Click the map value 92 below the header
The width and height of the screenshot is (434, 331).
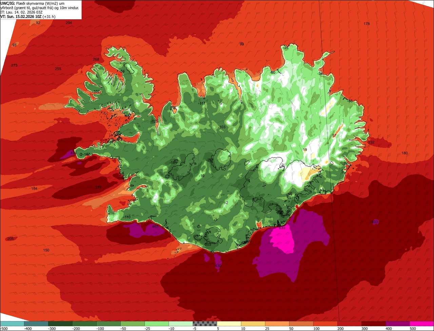pos(38,23)
